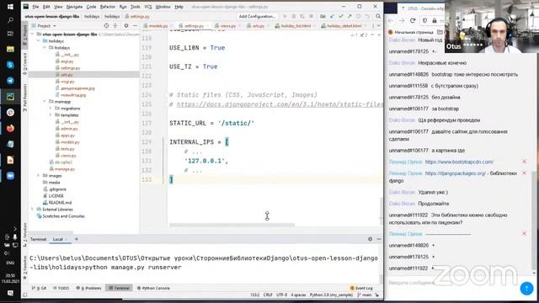Click the Git commit checkmark icon
The width and height of the screenshot is (539, 303).
340,16
